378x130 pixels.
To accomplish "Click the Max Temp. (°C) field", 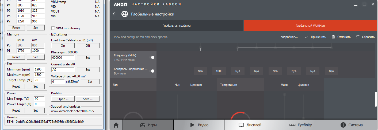I will point(40,99).
